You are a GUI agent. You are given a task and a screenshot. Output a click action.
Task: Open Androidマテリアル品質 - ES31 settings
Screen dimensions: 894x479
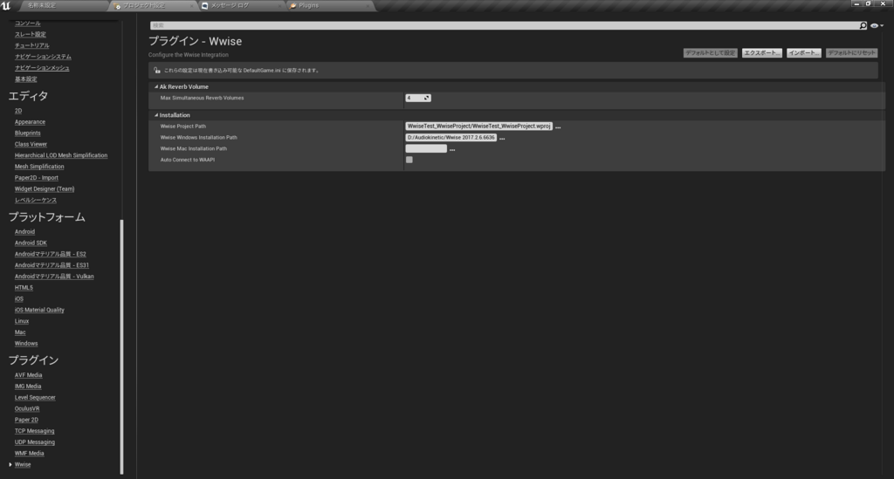(52, 265)
